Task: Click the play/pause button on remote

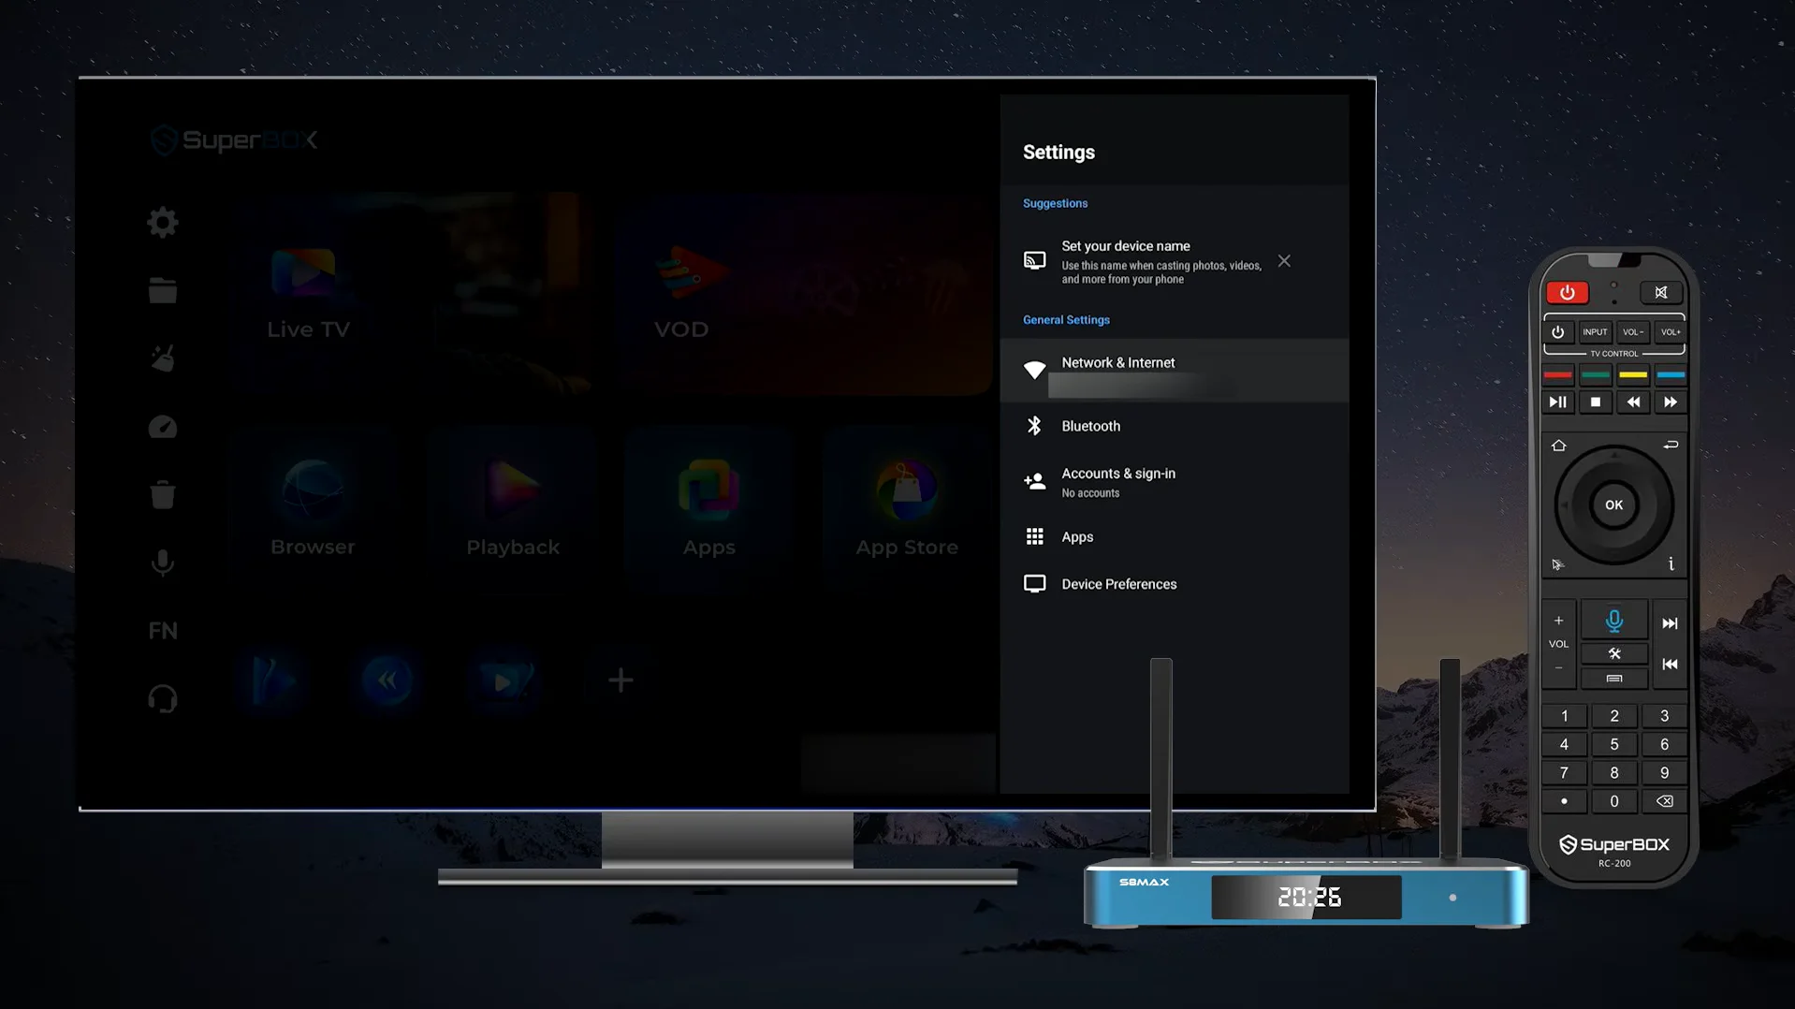Action: [1558, 402]
